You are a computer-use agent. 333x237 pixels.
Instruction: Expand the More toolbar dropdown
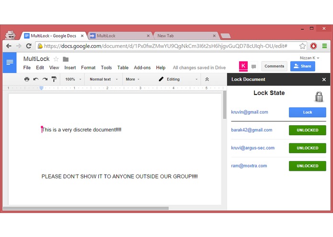(x=133, y=79)
